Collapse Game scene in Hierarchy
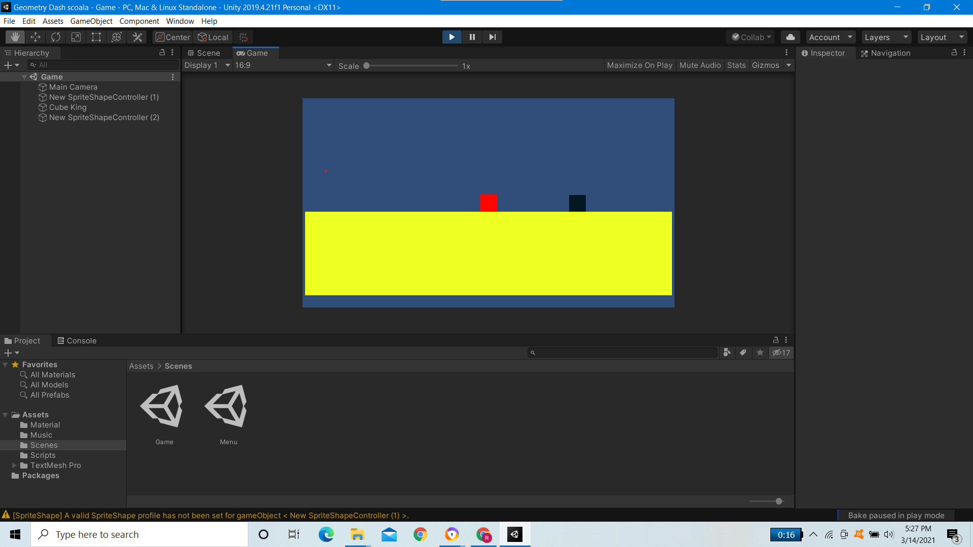973x547 pixels. [24, 77]
